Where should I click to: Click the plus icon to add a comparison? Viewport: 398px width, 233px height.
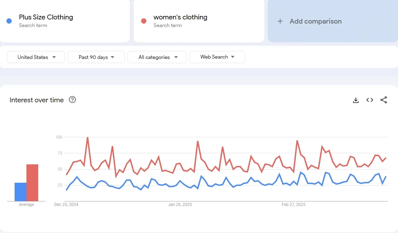point(280,21)
